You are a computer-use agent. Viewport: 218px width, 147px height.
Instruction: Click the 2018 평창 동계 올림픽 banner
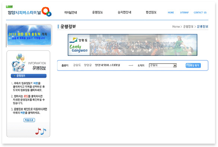(x=29, y=35)
